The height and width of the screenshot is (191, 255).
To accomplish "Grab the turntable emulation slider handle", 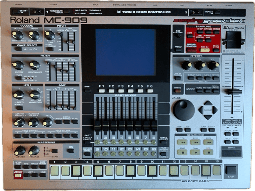I will coord(233,92).
